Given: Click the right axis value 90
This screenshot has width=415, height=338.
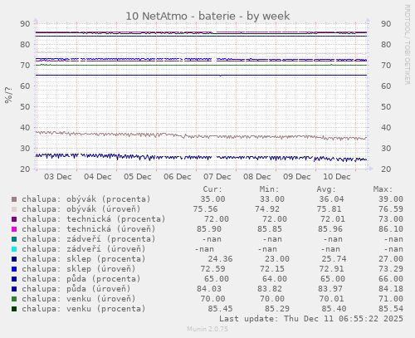Looking at the screenshot, I should [386, 24].
